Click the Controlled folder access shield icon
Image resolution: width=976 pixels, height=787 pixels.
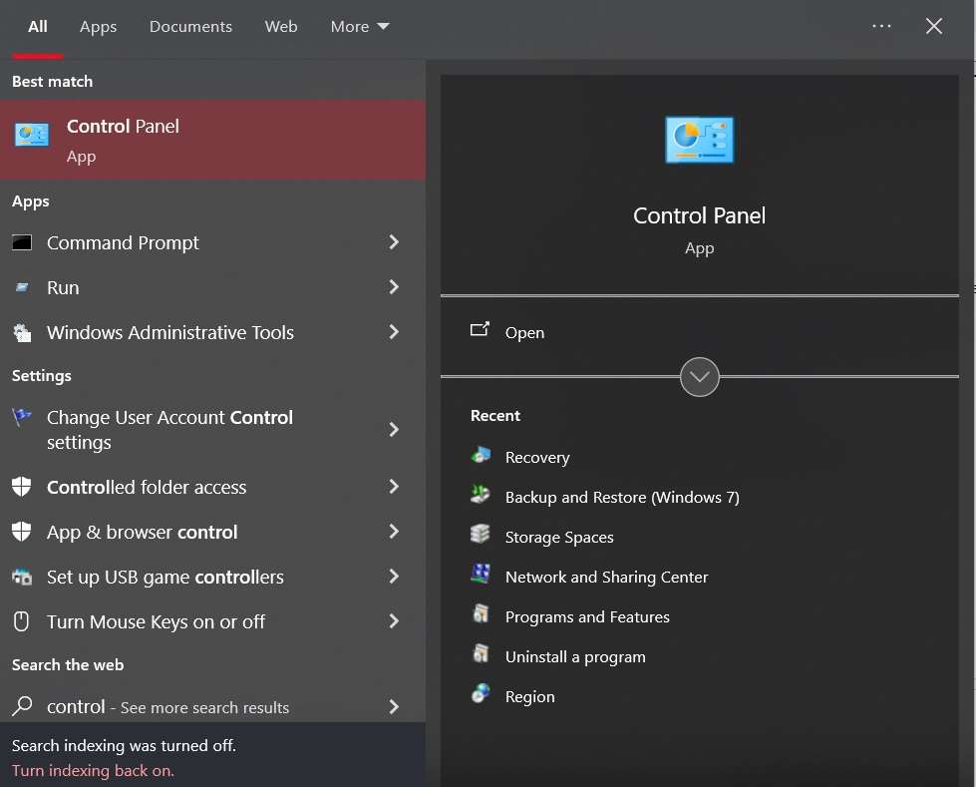(21, 487)
